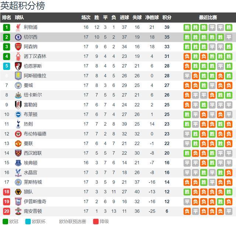Click the green 欧冠 legend swatch
The image size is (236, 225).
tap(5, 221)
